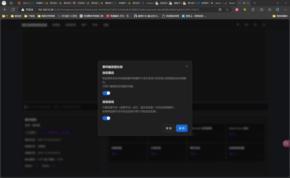Toggle the 自动重启 auto-restart switch

point(106,93)
